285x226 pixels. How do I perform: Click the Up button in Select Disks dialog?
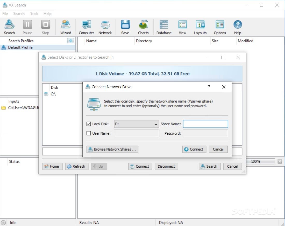click(99, 166)
